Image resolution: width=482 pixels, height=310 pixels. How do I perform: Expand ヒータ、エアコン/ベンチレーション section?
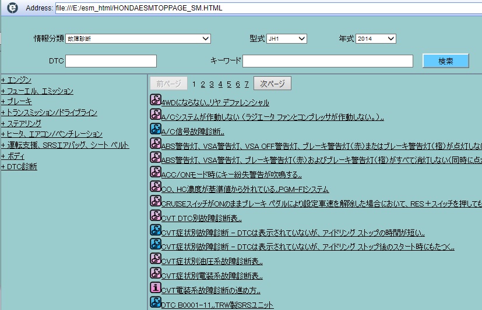pyautogui.click(x=52, y=134)
